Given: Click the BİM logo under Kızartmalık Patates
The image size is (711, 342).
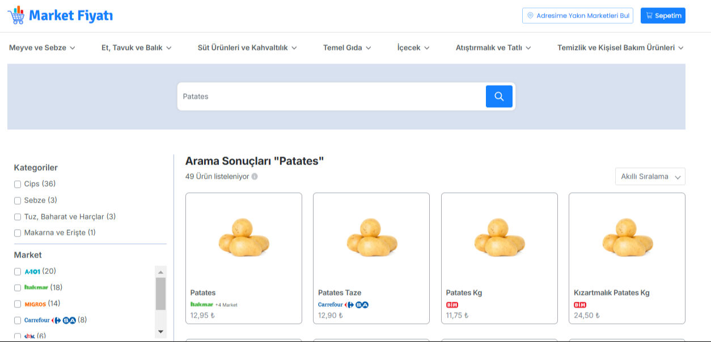Looking at the screenshot, I should [580, 305].
